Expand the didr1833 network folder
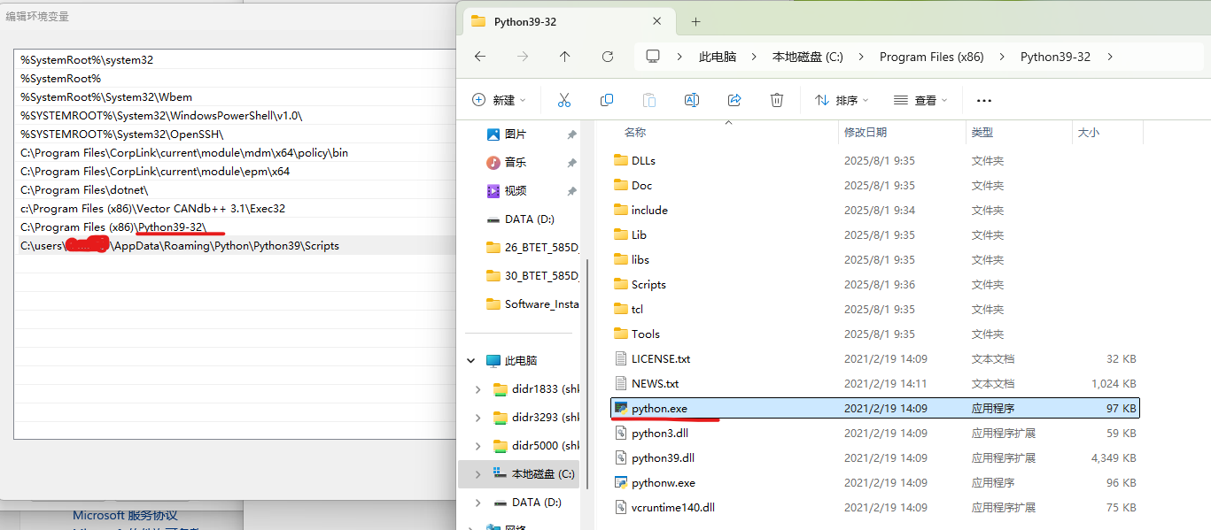The image size is (1211, 530). [x=478, y=389]
